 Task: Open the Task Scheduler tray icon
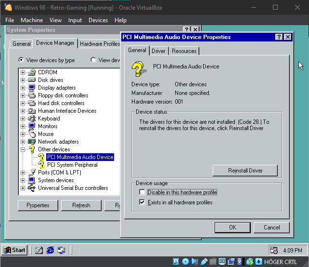274,250
